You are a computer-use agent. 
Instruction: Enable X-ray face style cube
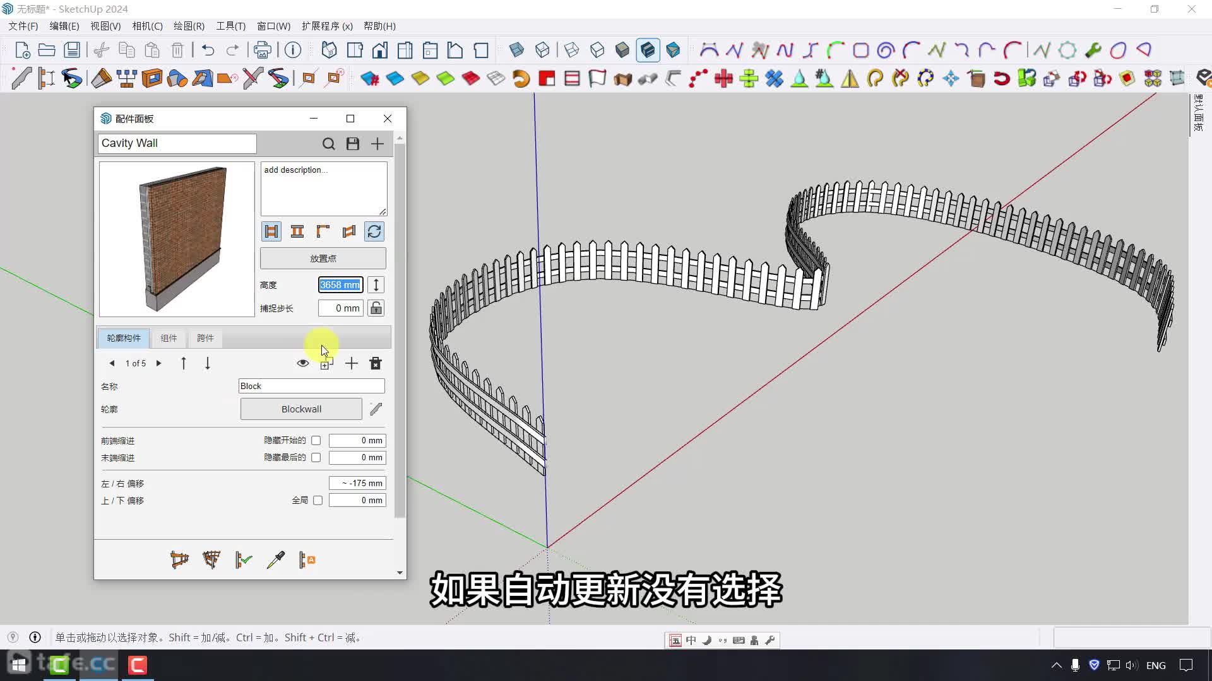click(516, 50)
